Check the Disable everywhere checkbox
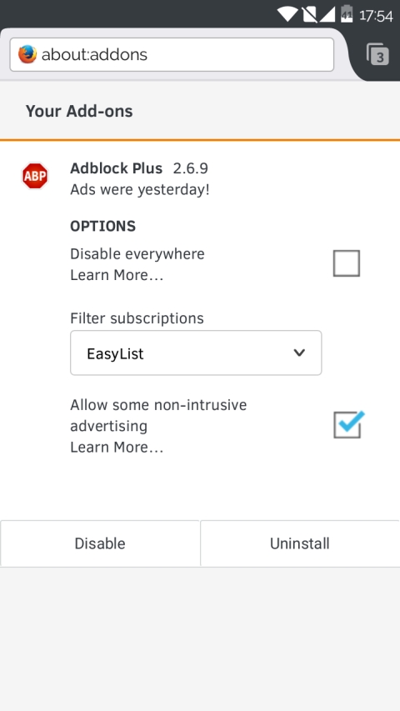Image resolution: width=400 pixels, height=711 pixels. pos(347,263)
